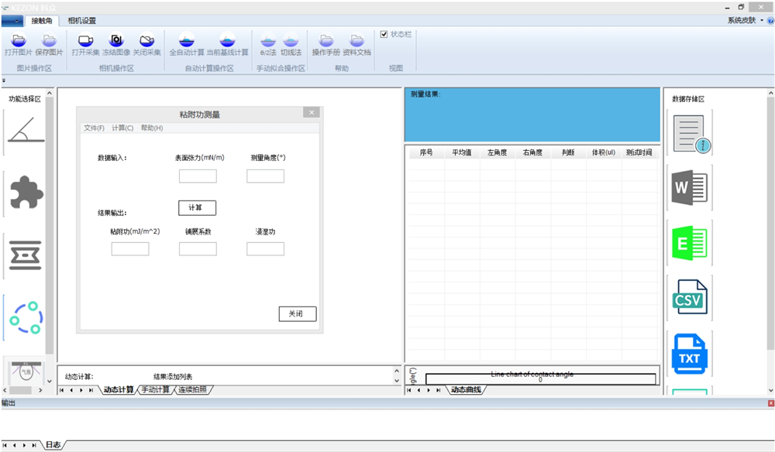Click the 计算 calculate button
Screen dimensions: 775x452
pyautogui.click(x=197, y=207)
